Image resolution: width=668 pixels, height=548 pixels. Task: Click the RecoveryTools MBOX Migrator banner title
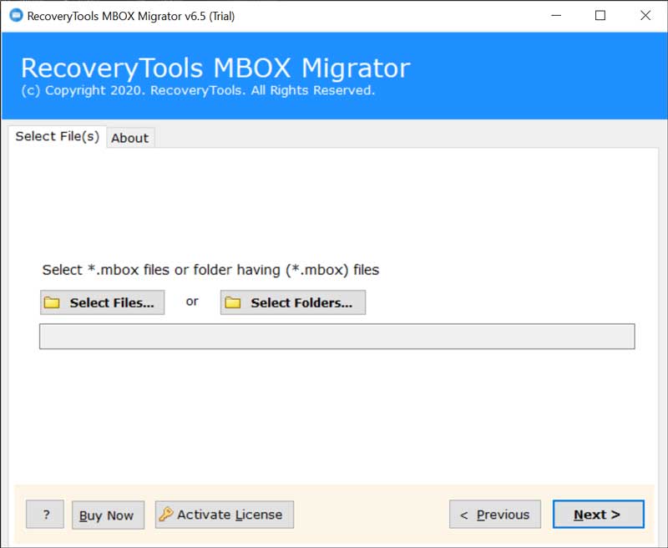click(x=215, y=68)
